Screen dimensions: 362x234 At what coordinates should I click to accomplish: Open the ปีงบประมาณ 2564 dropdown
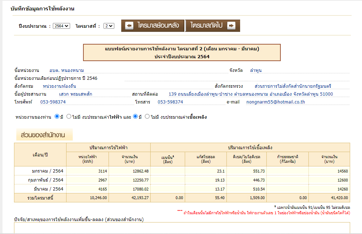61,26
